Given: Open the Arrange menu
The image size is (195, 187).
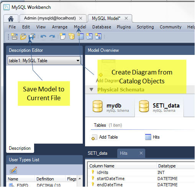Looking at the screenshot, I should point(60,27).
